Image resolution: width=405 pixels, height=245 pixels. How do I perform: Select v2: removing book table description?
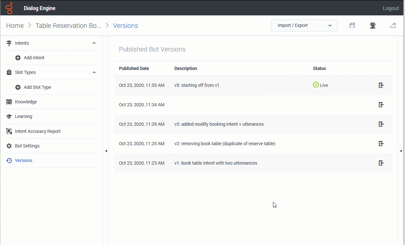click(x=225, y=144)
